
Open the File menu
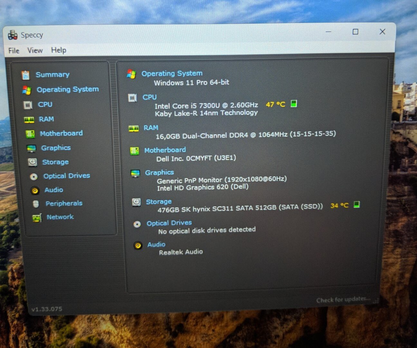14,51
